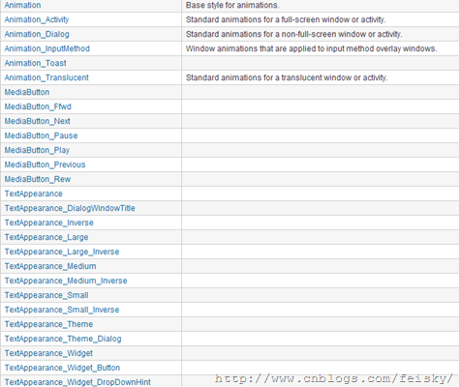459x387 pixels.
Task: Click the translucent window animations description
Action: click(x=287, y=77)
